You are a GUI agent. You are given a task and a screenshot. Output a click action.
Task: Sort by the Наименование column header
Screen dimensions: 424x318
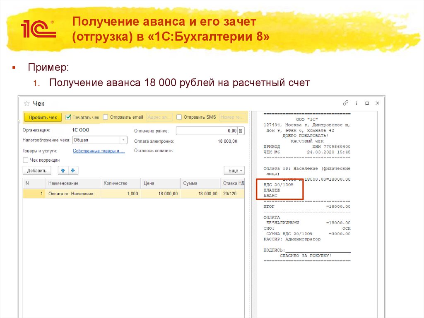[73, 183]
